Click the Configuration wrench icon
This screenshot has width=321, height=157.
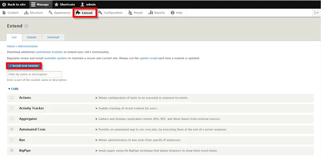pyautogui.click(x=100, y=13)
